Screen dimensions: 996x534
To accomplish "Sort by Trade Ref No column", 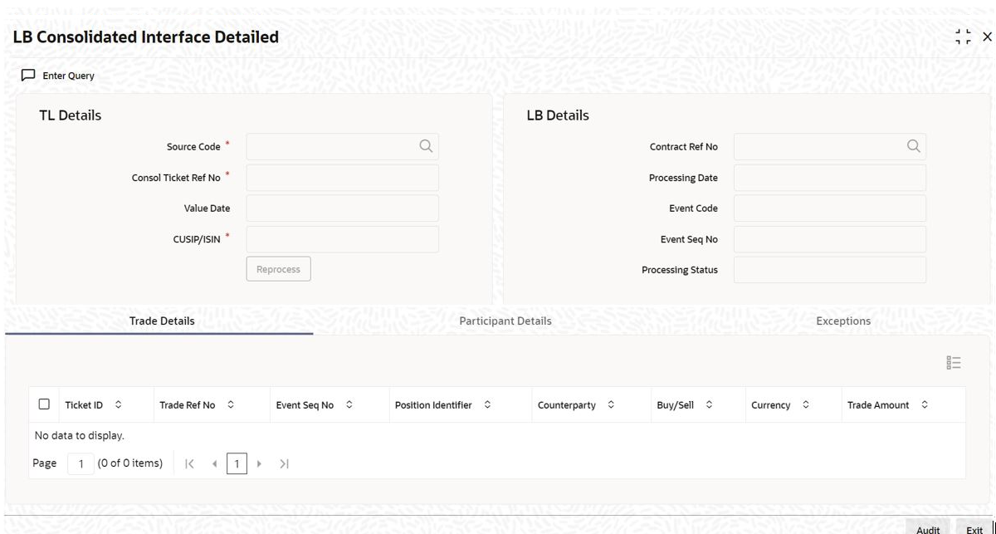I will point(230,405).
